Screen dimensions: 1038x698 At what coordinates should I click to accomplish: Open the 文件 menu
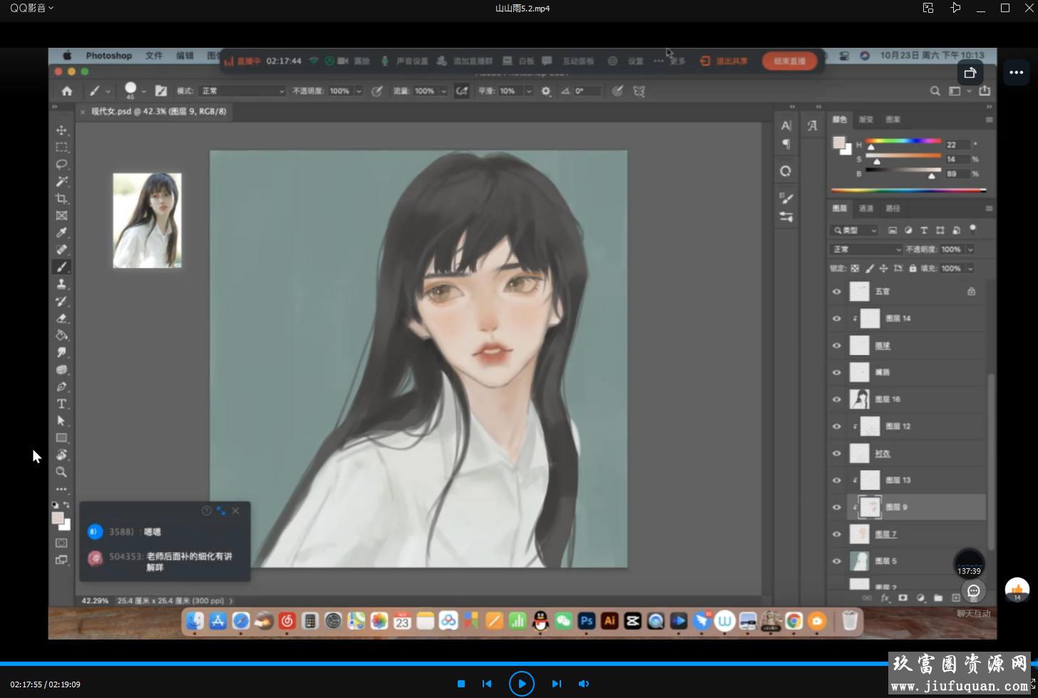pos(154,56)
